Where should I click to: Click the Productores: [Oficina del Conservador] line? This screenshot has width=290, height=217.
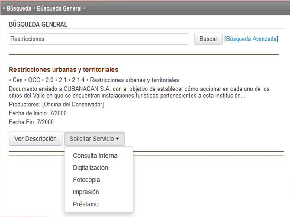(56, 105)
